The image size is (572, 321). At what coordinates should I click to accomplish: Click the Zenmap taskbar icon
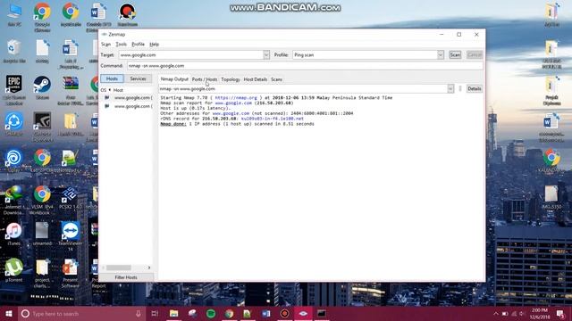303,313
